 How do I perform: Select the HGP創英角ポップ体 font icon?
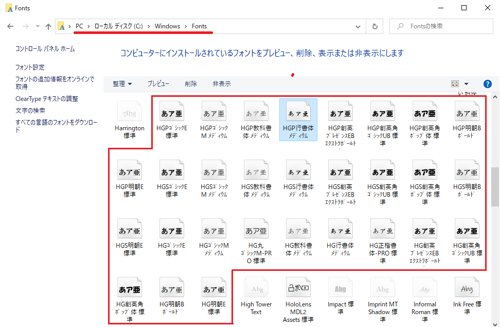tap(425, 111)
